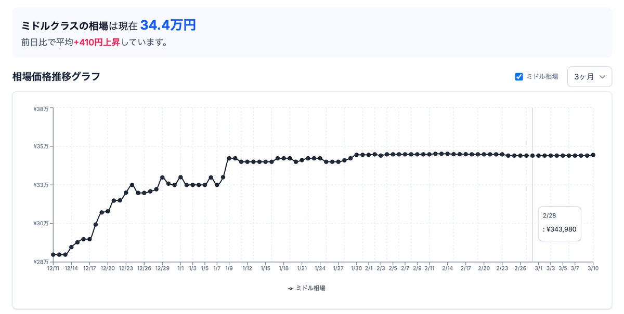Click the +410円上昇 change text
624x314 pixels.
point(97,43)
